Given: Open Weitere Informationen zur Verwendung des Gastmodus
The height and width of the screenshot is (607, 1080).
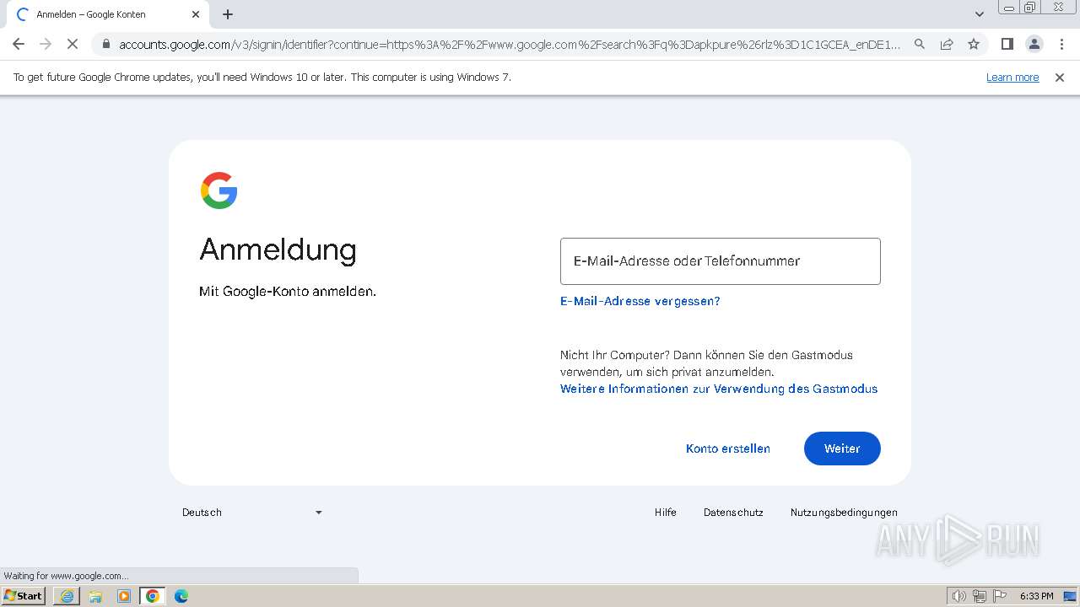Looking at the screenshot, I should [719, 389].
